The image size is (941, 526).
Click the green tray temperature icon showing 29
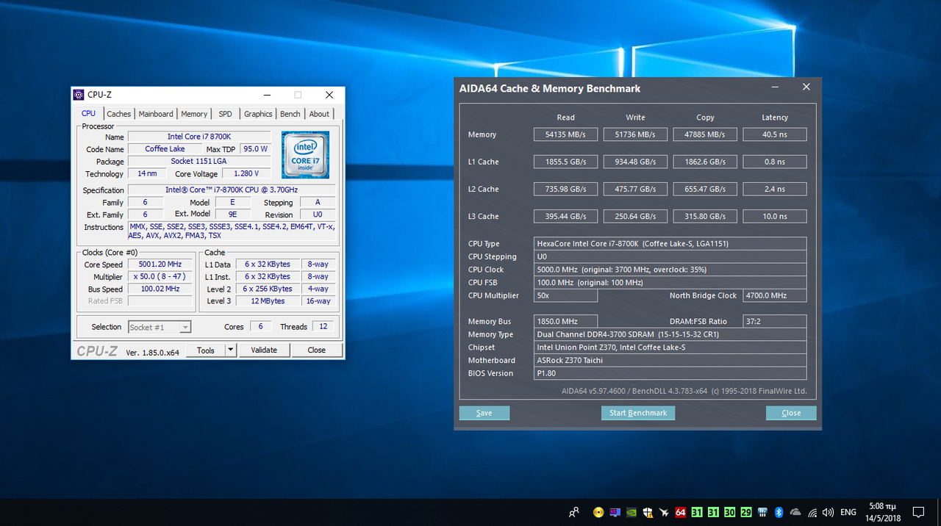746,512
